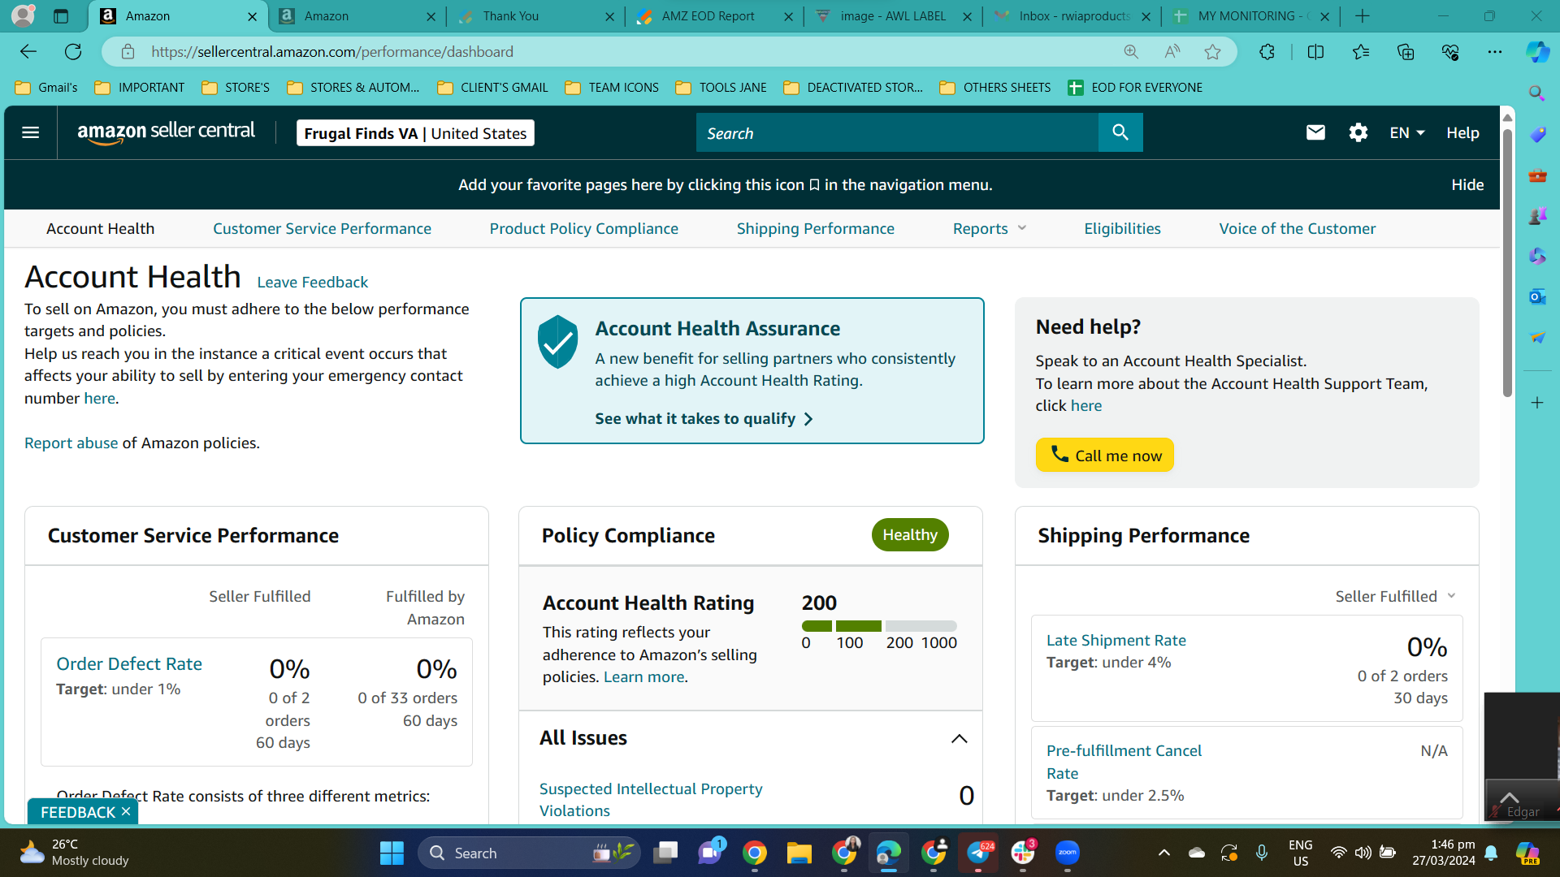1560x877 pixels.
Task: Click Learn more under Account Health Rating
Action: [644, 677]
